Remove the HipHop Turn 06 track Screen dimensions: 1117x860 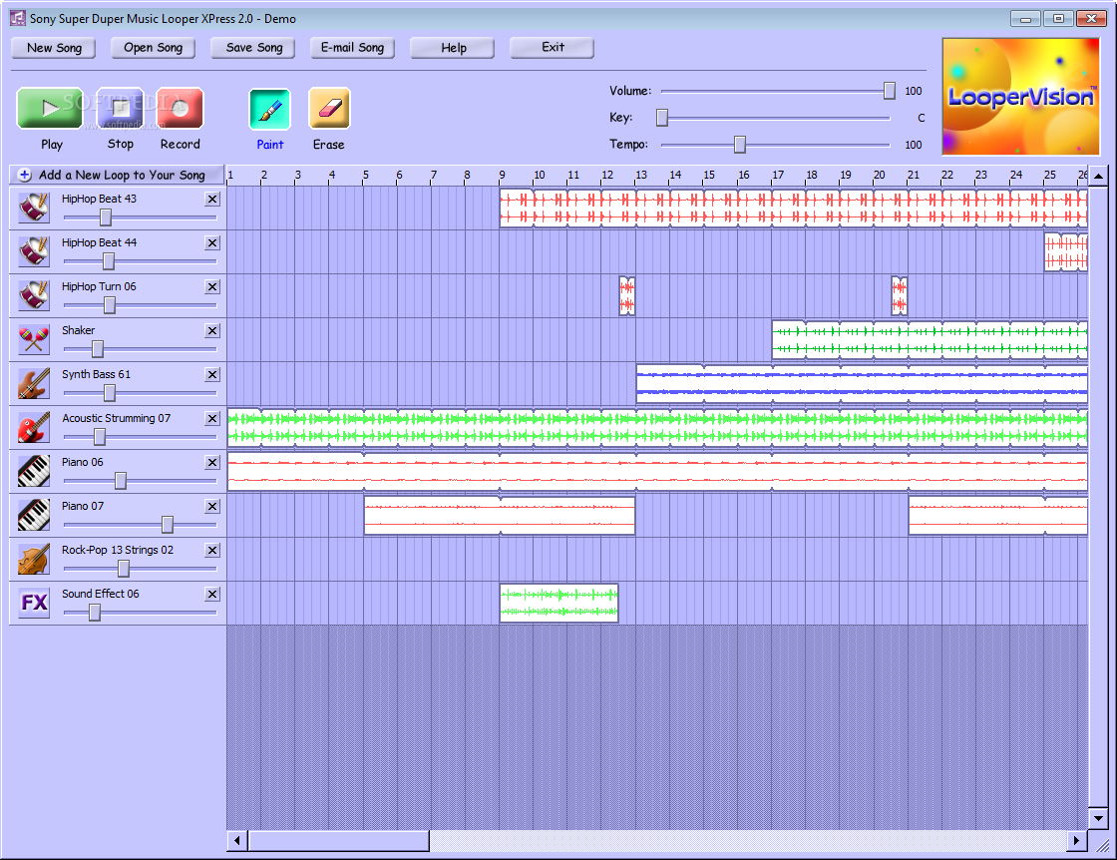pos(212,286)
